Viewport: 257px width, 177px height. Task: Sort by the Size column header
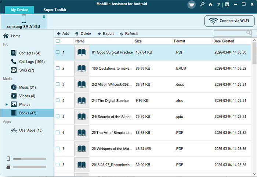[x=138, y=41]
